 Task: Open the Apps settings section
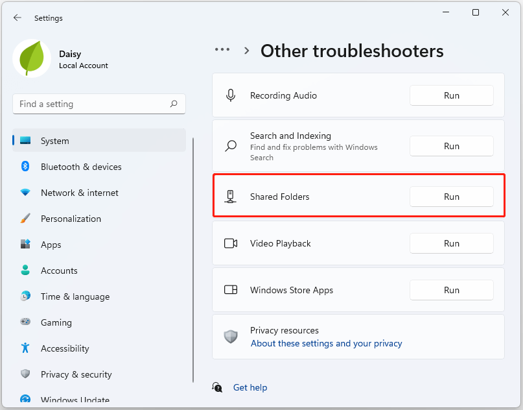51,245
